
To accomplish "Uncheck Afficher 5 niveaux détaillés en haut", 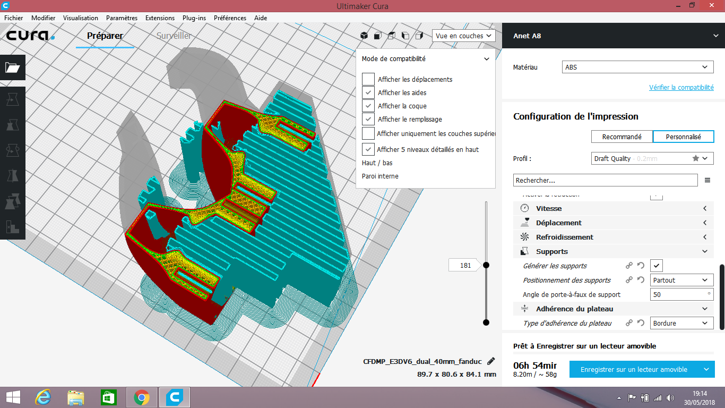I will [368, 149].
